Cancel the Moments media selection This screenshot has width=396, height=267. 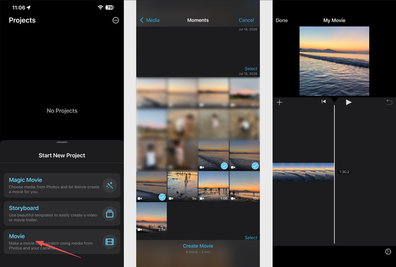click(x=246, y=20)
